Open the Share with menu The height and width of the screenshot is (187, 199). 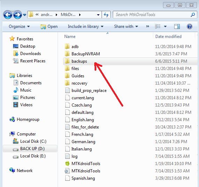pos(126,26)
